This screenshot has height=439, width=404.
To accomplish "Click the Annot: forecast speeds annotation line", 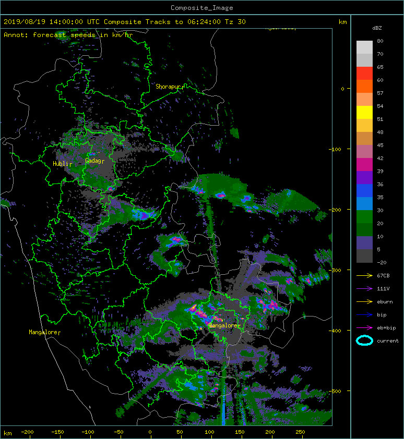I will pyautogui.click(x=68, y=35).
